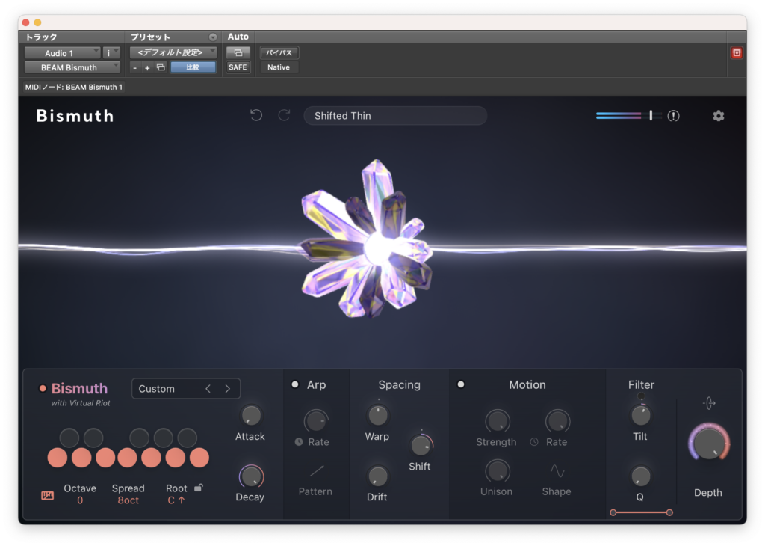Screen dimensions: 765x546
Task: Click the clock sync icon next to Arp Rate
Action: click(x=299, y=441)
